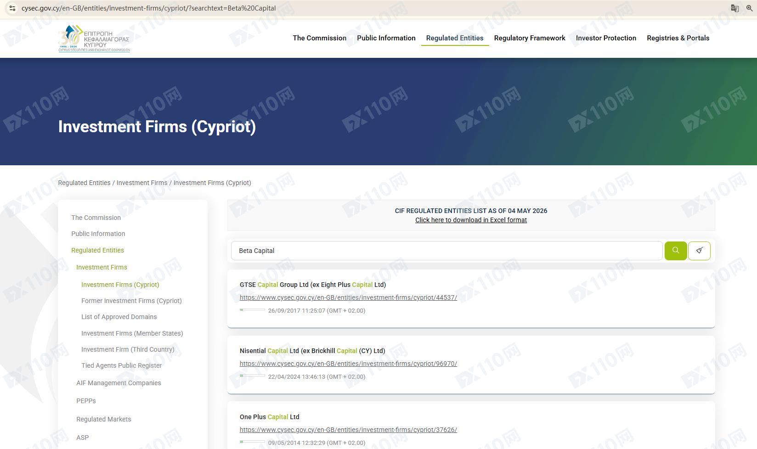Select Former Investment Firms (Cypriot) in the sidebar
Image resolution: width=757 pixels, height=449 pixels.
131,301
